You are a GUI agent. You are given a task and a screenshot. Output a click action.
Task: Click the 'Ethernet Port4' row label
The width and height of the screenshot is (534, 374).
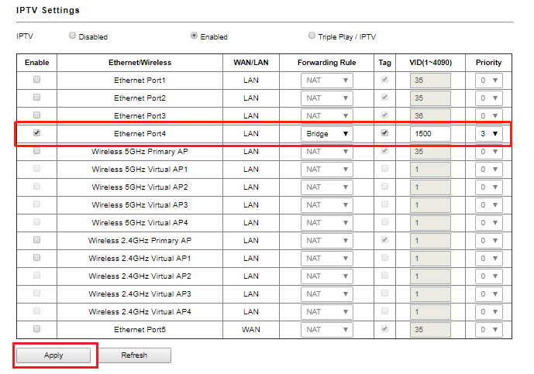[140, 134]
